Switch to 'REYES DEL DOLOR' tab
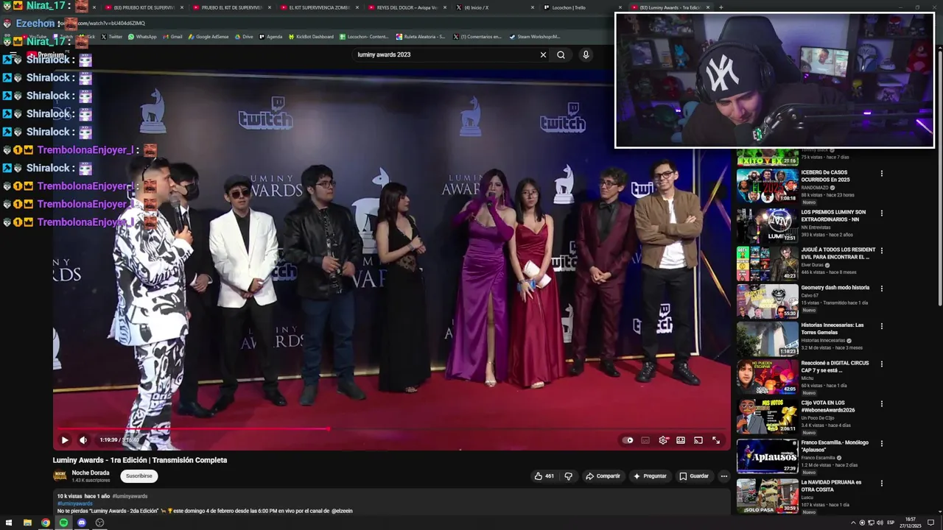This screenshot has height=530, width=943. (407, 7)
